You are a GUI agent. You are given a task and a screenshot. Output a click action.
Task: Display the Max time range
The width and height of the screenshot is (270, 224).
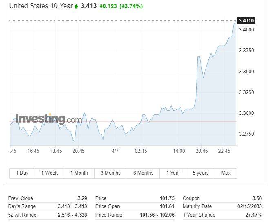coord(226,173)
